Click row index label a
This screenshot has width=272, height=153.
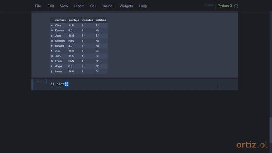pyautogui.click(x=52, y=25)
